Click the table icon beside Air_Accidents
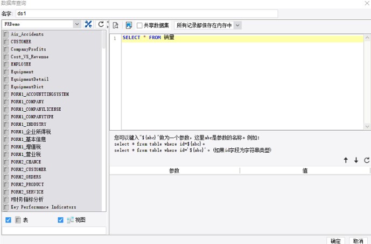Screen dimensions: 371x244 pyautogui.click(x=6, y=34)
